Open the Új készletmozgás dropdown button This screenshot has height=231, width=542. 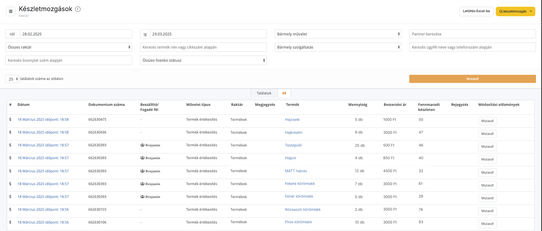tap(515, 11)
